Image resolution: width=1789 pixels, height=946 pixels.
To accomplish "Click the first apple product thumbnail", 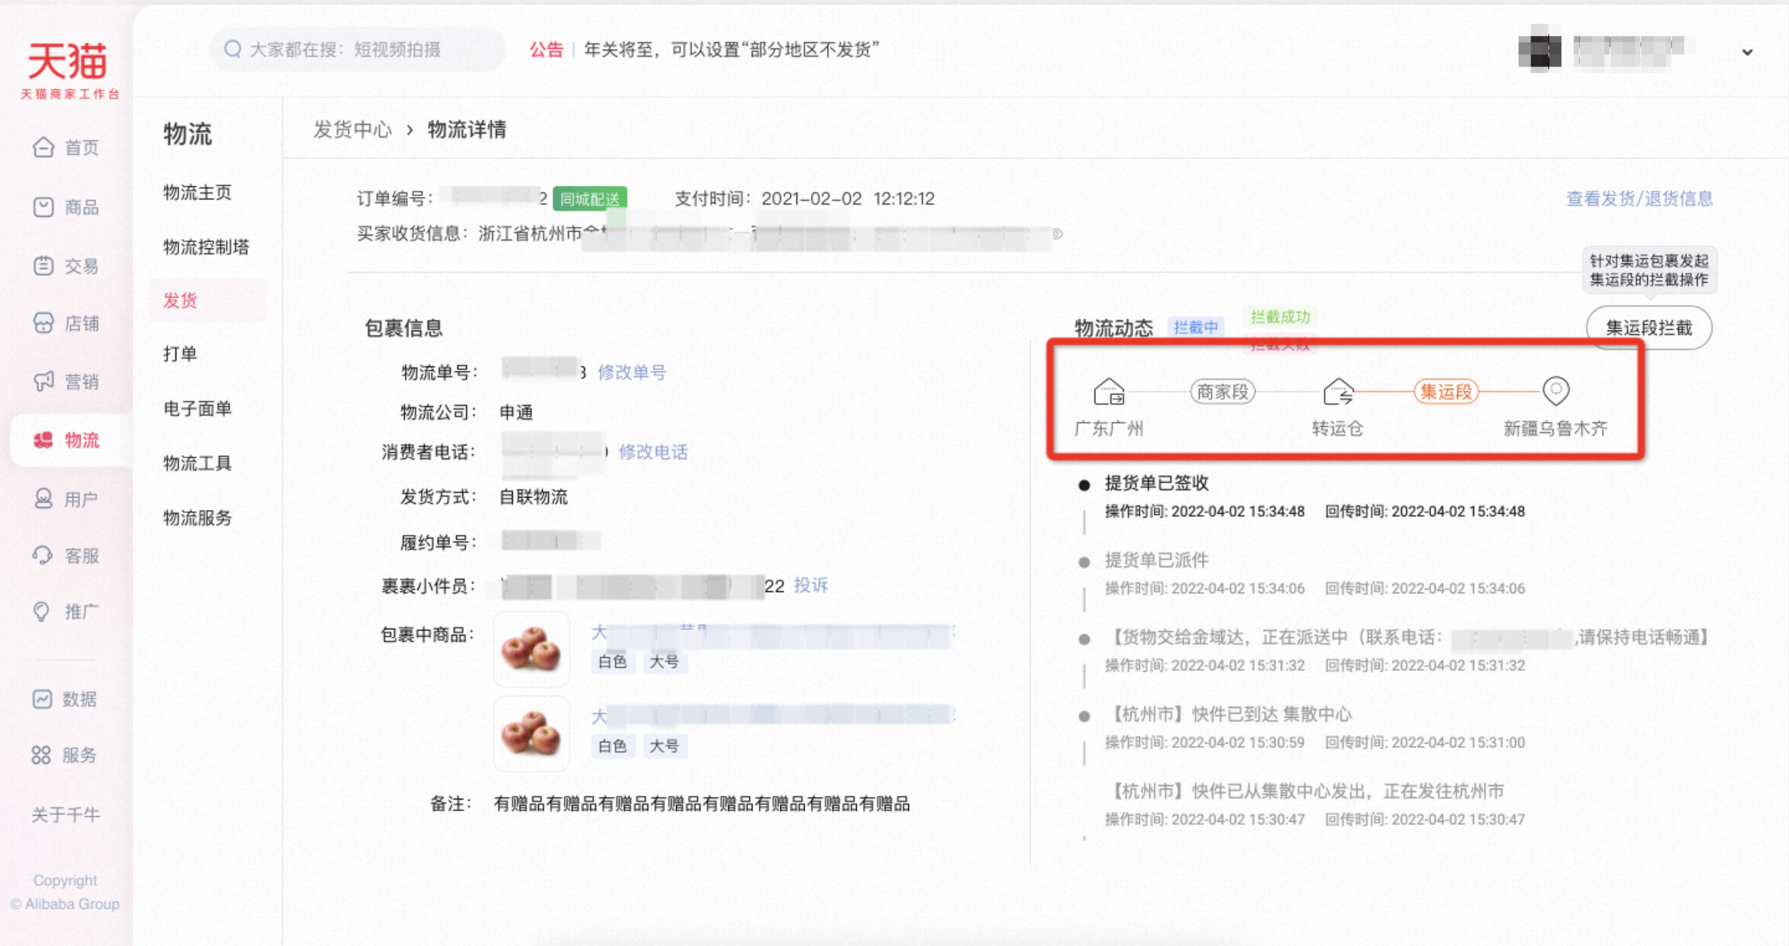I will pos(531,648).
